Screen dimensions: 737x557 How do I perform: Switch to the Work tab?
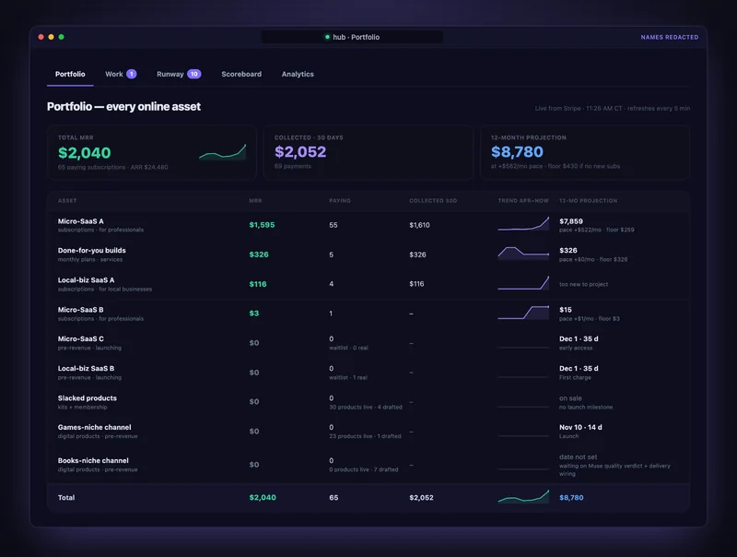pos(121,75)
